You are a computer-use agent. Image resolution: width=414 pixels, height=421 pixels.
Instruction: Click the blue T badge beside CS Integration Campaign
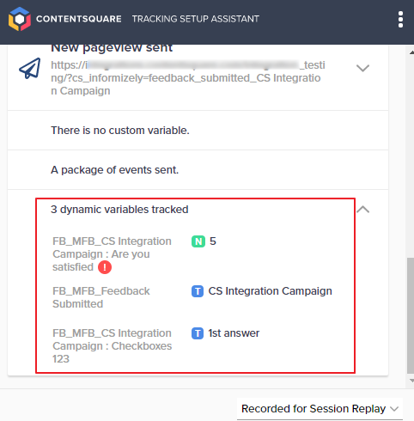(x=198, y=291)
